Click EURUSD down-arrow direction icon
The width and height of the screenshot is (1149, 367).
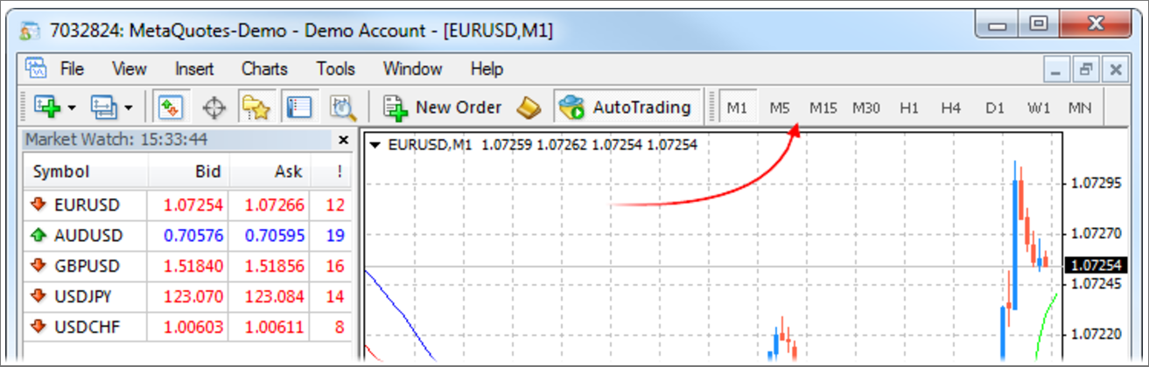(x=39, y=205)
